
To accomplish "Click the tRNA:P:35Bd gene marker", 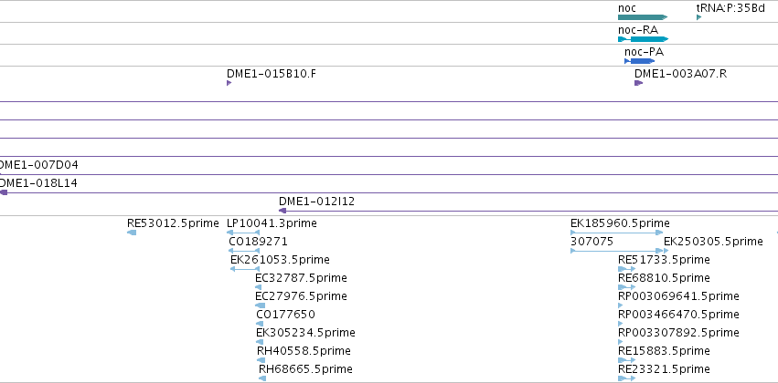I will (699, 17).
